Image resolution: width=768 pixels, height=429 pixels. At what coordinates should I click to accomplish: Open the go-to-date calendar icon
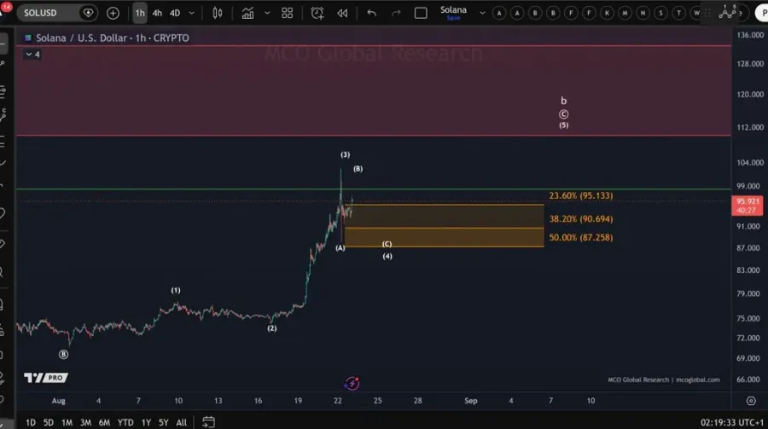(208, 421)
